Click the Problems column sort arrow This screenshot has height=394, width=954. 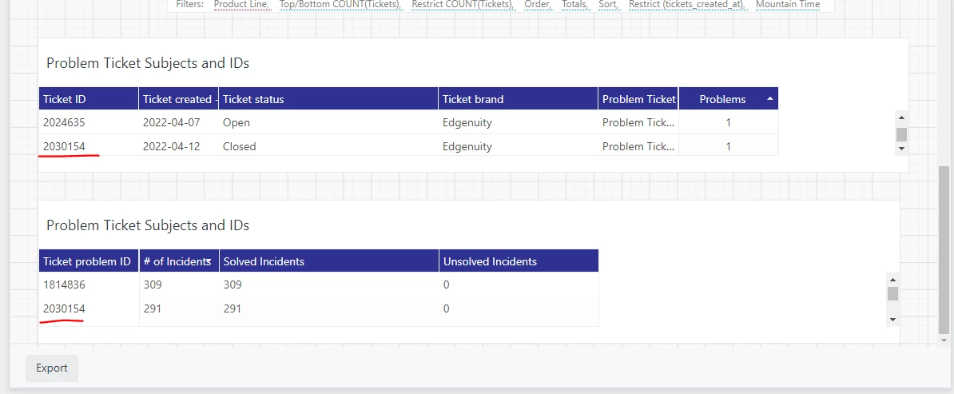770,98
